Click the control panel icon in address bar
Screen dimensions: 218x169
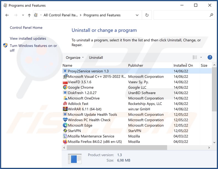pyautogui.click(x=36, y=15)
